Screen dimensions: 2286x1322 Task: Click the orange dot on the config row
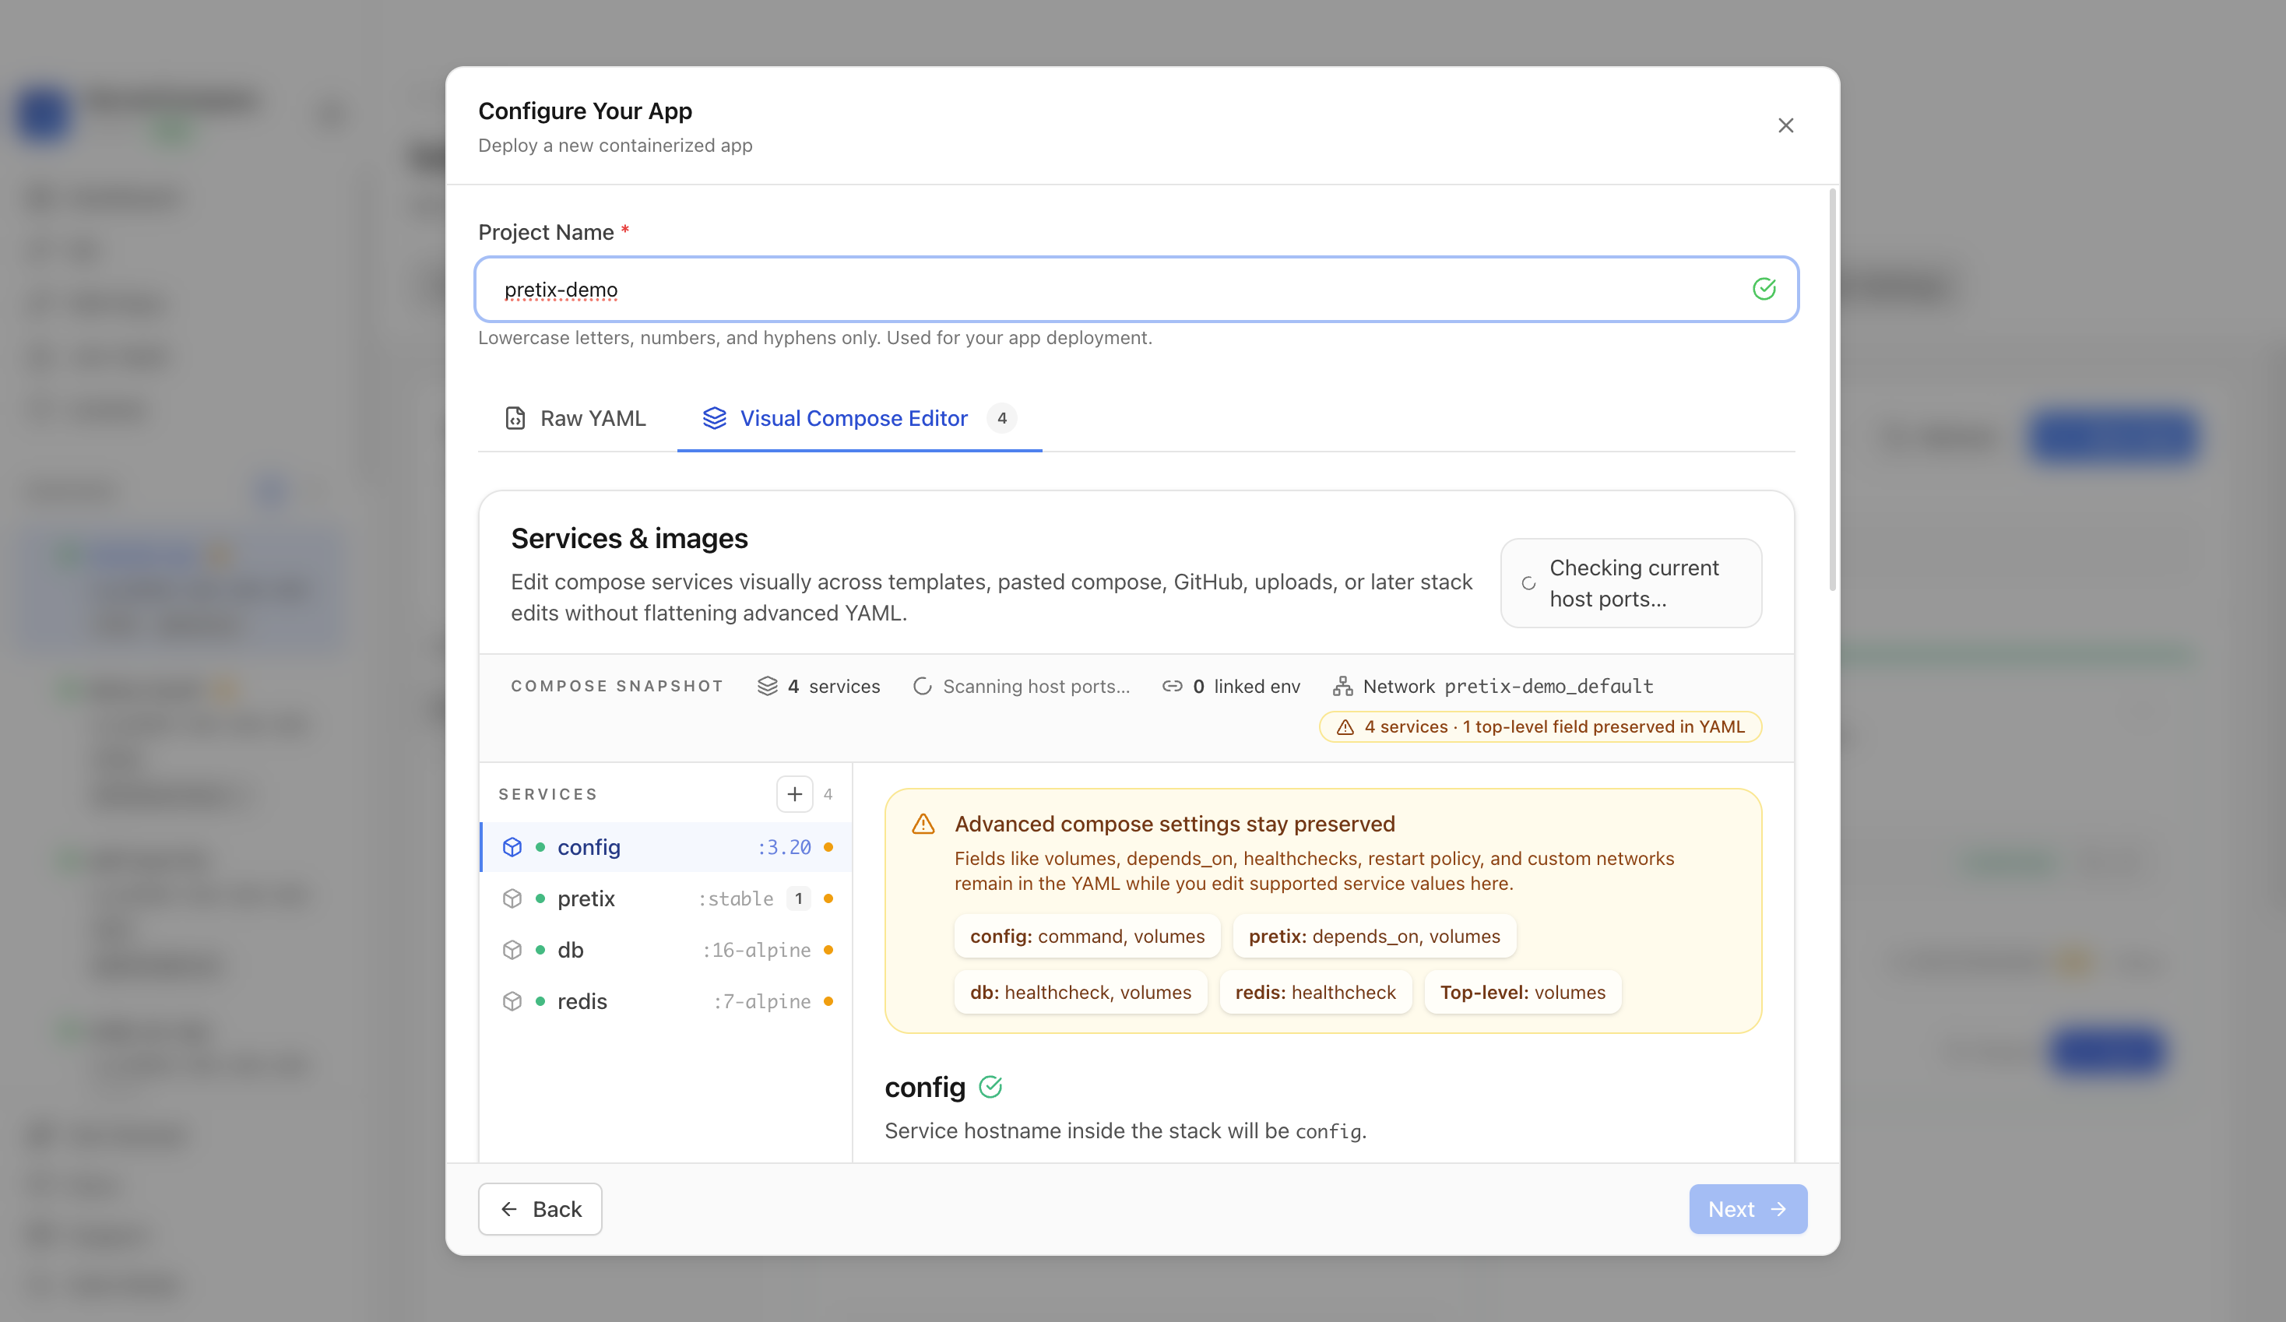[x=828, y=846]
